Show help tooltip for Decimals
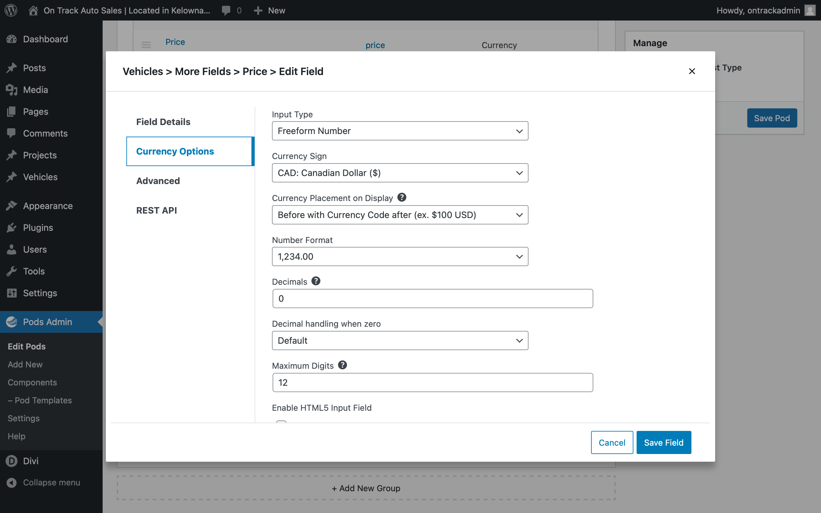Screen dimensions: 821x513 click(316, 281)
